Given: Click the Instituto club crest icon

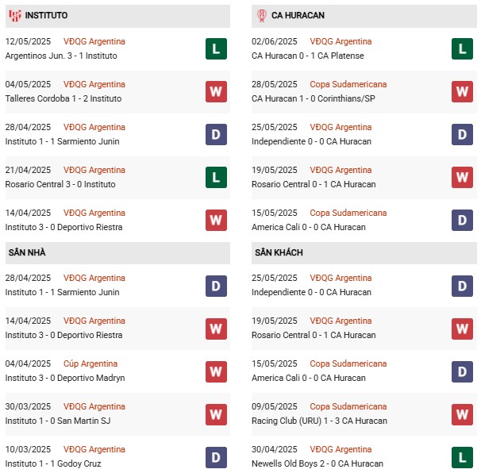Looking at the screenshot, I should point(14,15).
